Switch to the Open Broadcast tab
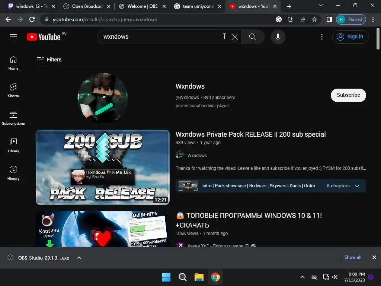Image resolution: width=381 pixels, height=286 pixels. [84, 6]
